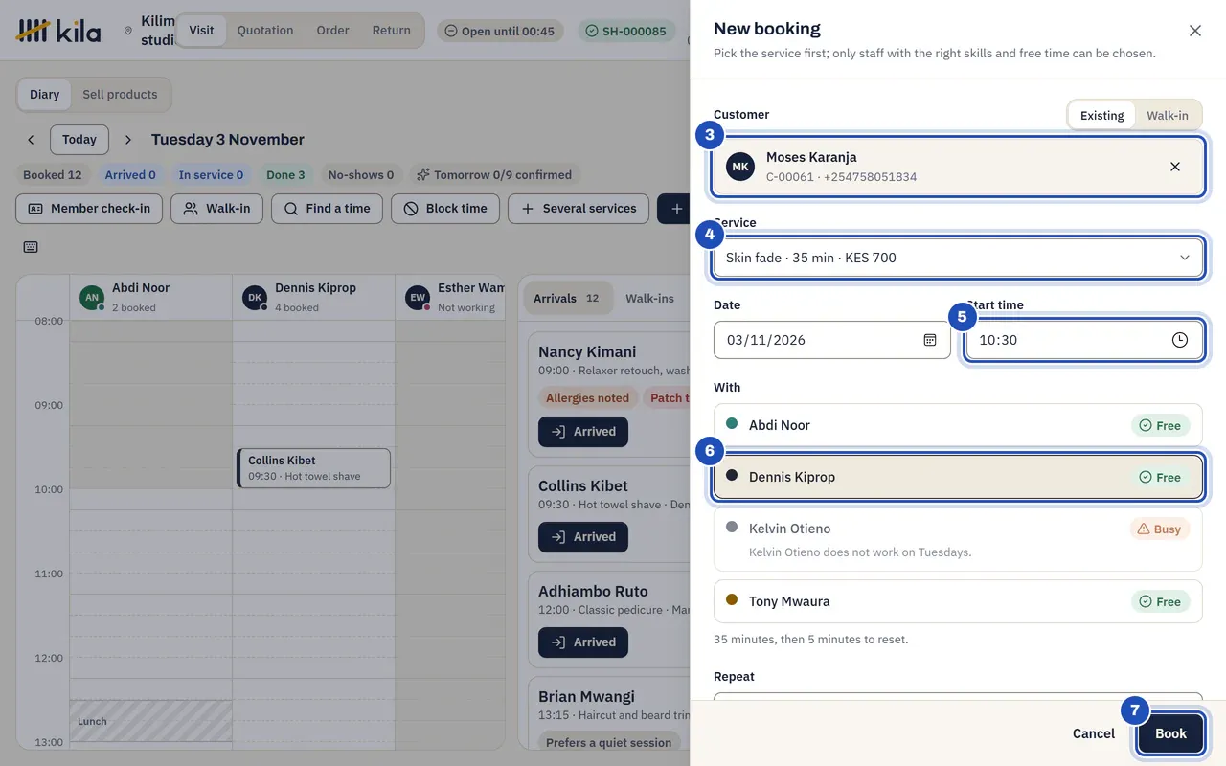Click the calendar icon in Date field
This screenshot has height=766, width=1226.
[x=929, y=340]
